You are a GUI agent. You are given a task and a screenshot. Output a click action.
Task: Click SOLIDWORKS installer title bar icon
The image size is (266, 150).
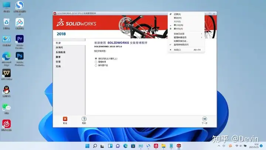[55, 13]
